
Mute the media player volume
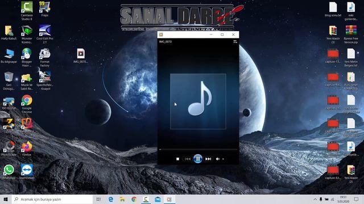click(x=217, y=159)
